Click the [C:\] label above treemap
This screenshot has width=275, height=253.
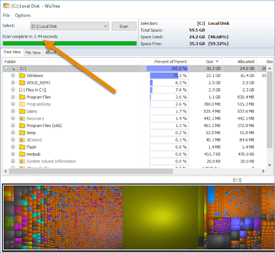coord(237,180)
